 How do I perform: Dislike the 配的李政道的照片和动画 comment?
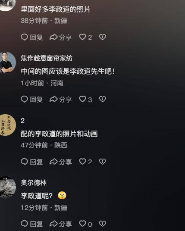tap(103, 162)
